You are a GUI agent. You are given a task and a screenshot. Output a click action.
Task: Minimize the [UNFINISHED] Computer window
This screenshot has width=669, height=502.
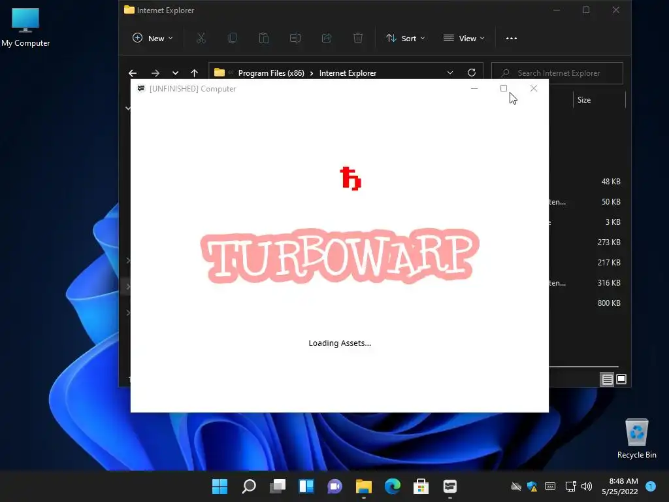[x=474, y=88]
